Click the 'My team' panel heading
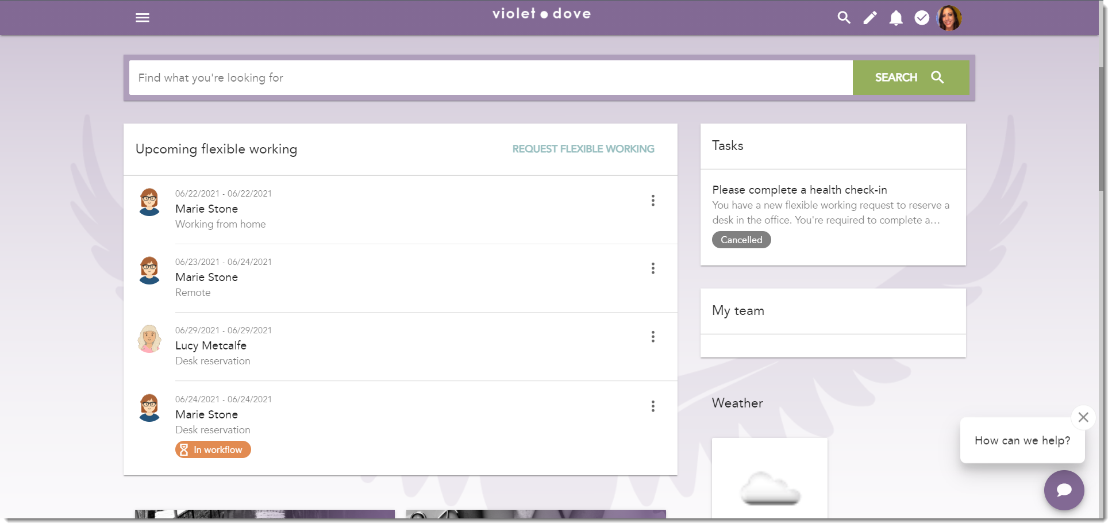This screenshot has height=527, width=1112. click(738, 311)
